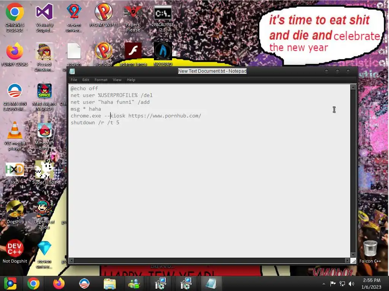This screenshot has height=291, width=389.
Task: Open the Dogshit desktop shortcut
Action: pyautogui.click(x=15, y=212)
